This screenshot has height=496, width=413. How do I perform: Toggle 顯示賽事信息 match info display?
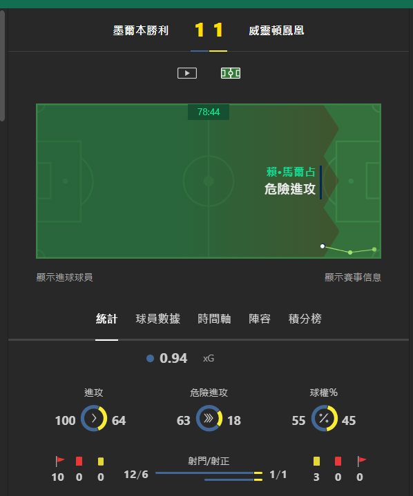(353, 277)
